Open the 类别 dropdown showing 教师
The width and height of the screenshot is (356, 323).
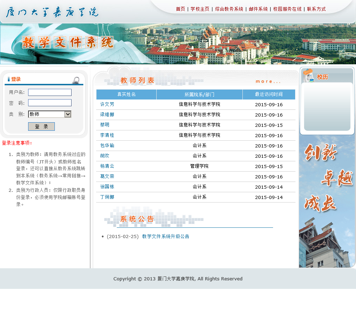click(50, 114)
